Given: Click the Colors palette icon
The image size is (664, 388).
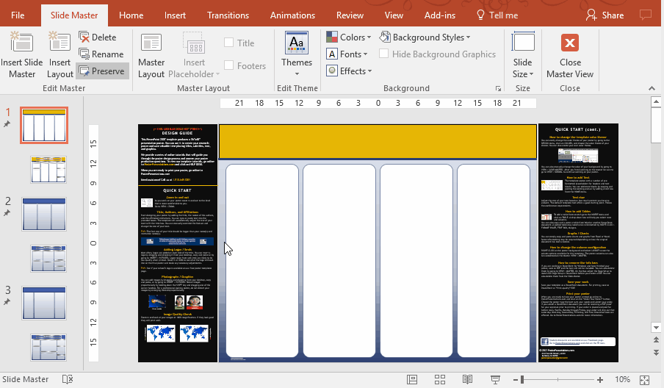Looking at the screenshot, I should pyautogui.click(x=332, y=37).
